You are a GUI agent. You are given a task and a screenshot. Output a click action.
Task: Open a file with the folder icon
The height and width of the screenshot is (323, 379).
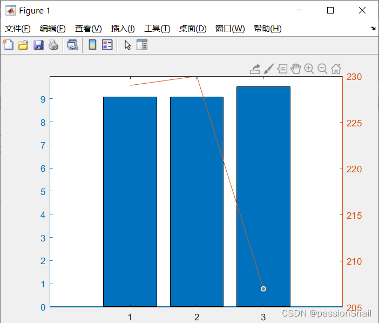coord(23,45)
